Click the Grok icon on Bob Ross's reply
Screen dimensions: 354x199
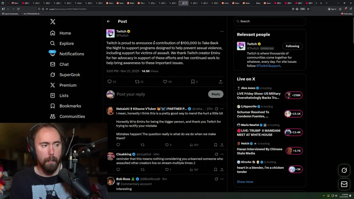tap(216, 179)
